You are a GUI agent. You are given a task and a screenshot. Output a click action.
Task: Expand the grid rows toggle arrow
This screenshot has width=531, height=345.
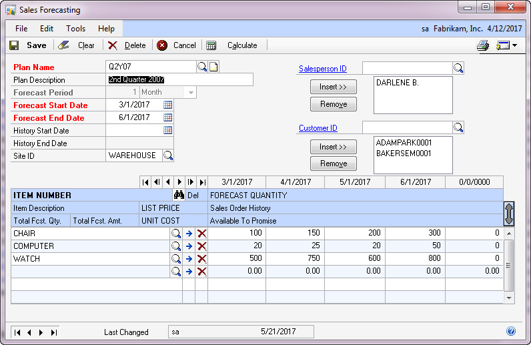[x=509, y=214]
